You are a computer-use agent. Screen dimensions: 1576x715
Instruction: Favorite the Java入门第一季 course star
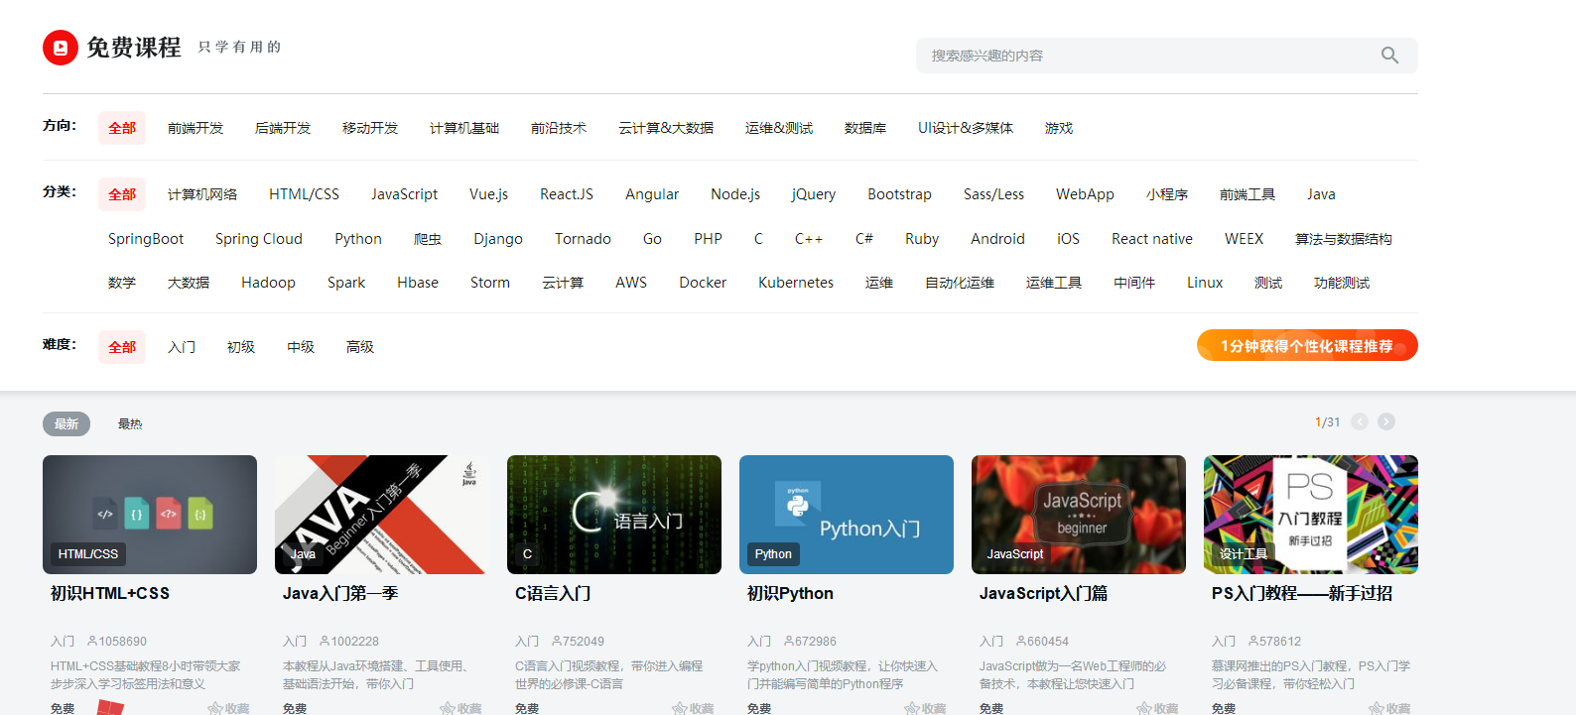pyautogui.click(x=448, y=708)
